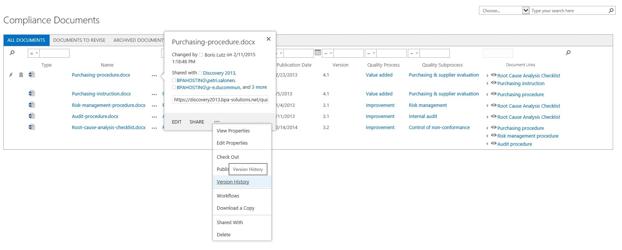Open the equals operator dropdown under ALL DOCUMENTS
The image size is (622, 250).
click(x=34, y=53)
